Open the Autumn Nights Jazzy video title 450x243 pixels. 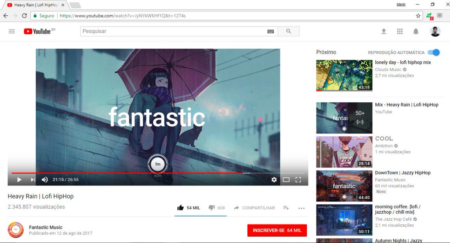(x=399, y=240)
